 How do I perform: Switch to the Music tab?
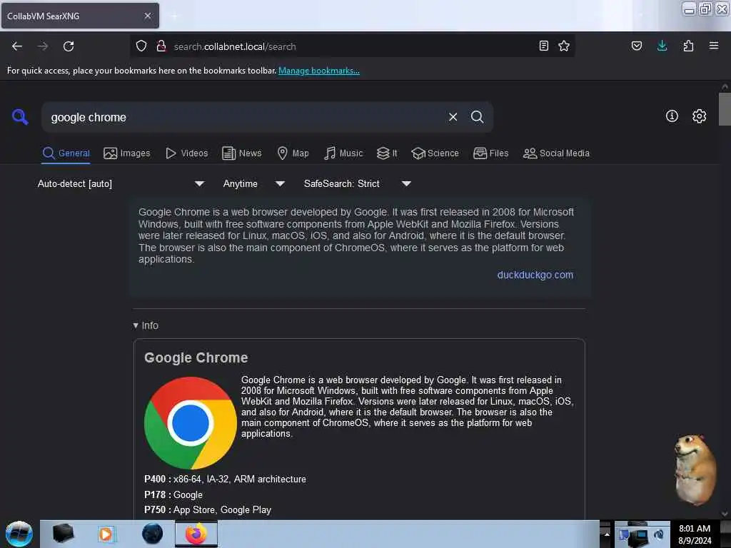(x=343, y=153)
